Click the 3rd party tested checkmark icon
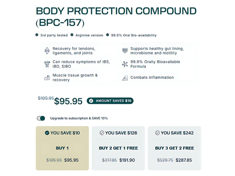Viewport: 235px width, 176px height. [37, 35]
